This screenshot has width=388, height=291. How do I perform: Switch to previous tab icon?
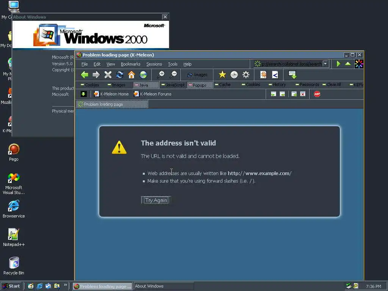click(x=273, y=94)
